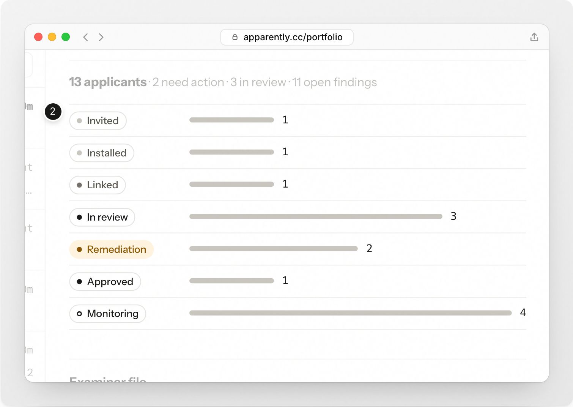The image size is (573, 407).
Task: Click the count 3 beside In review
Action: [453, 216]
